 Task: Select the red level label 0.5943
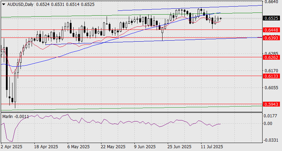tap(271, 104)
